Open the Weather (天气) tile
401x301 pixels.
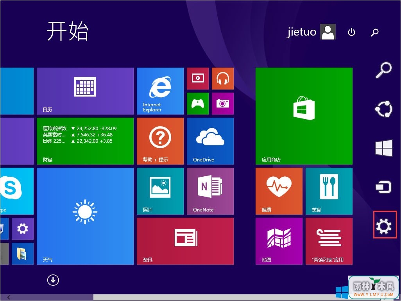pos(85,216)
